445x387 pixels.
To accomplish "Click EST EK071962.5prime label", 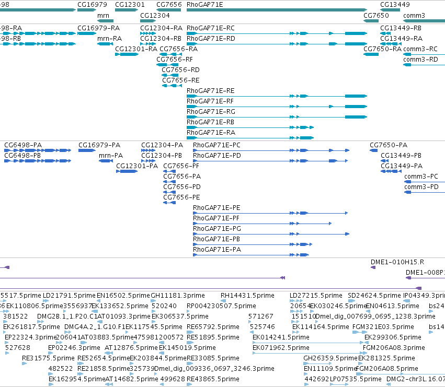I will (281, 348).
